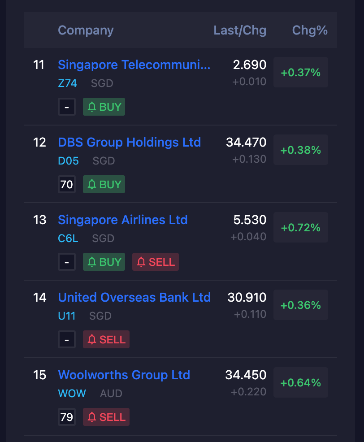The width and height of the screenshot is (364, 442).
Task: Open Singapore Telecommunications company link
Action: [x=134, y=65]
